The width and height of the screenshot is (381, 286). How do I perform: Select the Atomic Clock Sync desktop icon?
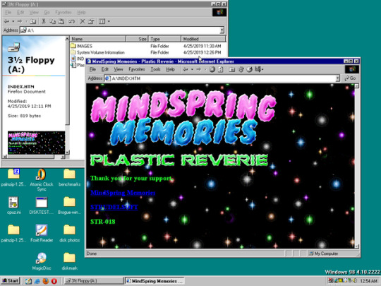[42, 179]
